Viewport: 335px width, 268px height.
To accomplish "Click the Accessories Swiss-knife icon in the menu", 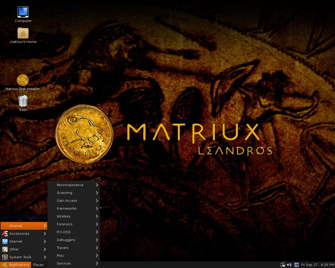I will click(x=5, y=233).
